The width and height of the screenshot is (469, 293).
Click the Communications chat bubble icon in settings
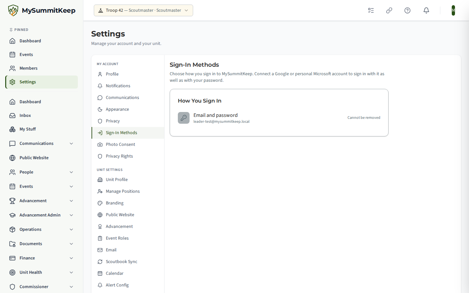[x=100, y=98]
